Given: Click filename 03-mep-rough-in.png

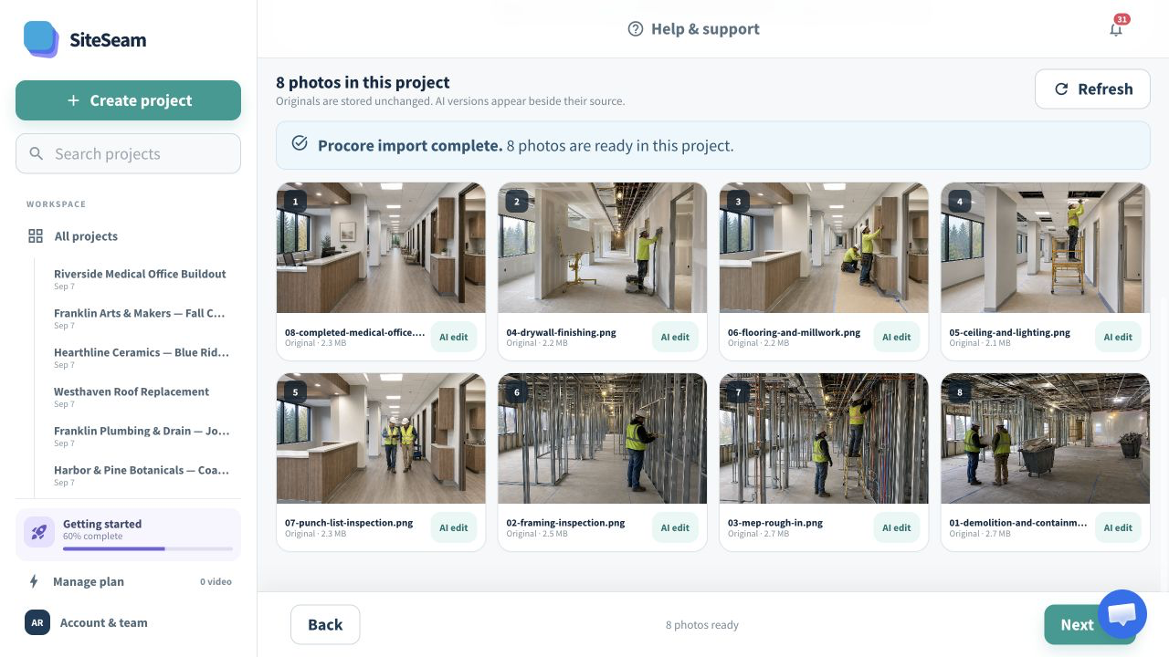Looking at the screenshot, I should 775,523.
